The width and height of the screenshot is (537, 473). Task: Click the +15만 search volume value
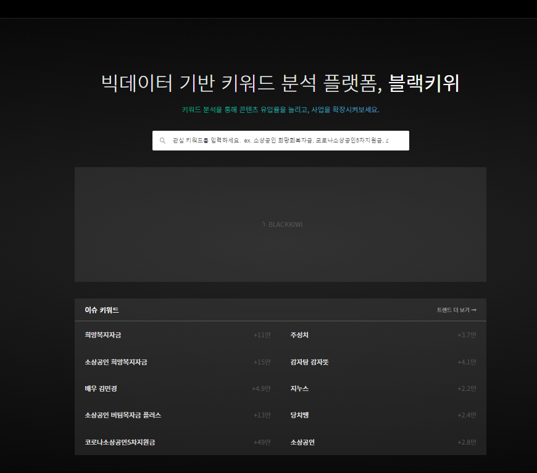coord(262,362)
